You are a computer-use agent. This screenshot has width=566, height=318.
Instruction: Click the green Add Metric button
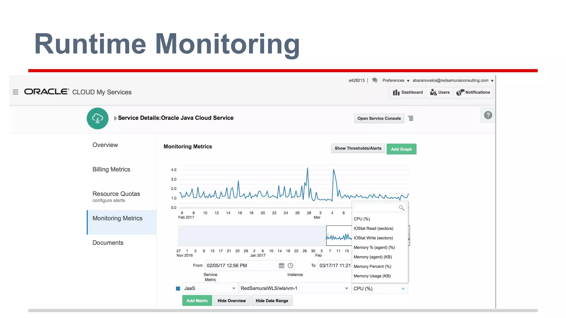click(197, 301)
